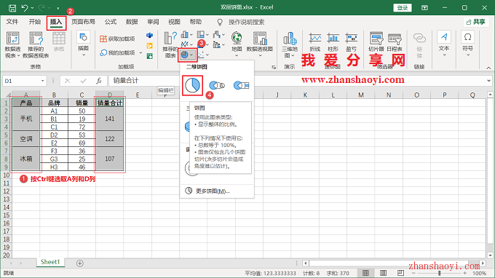The width and height of the screenshot is (495, 278).
Task: Open the PivotTable (数据透视表) tool
Action: pyautogui.click(x=12, y=45)
